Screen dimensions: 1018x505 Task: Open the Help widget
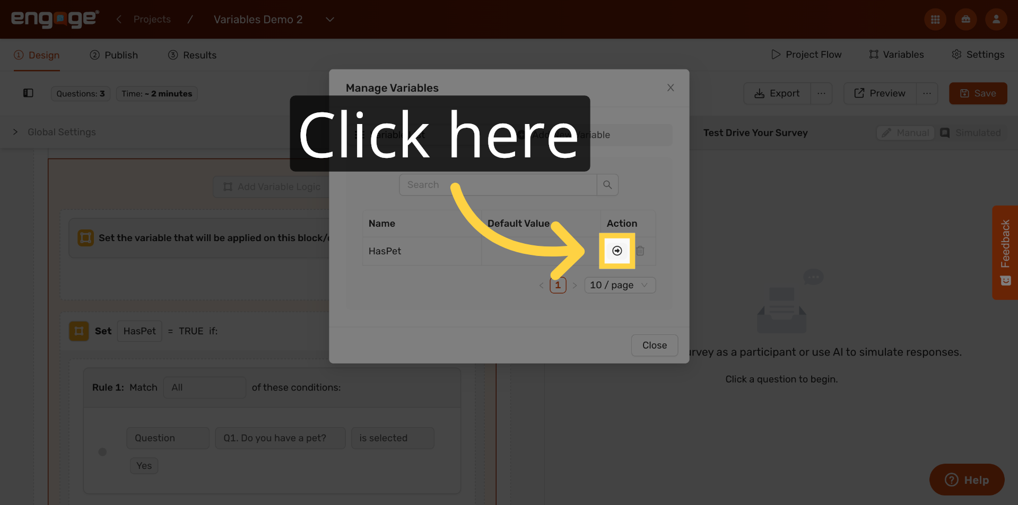coord(967,480)
